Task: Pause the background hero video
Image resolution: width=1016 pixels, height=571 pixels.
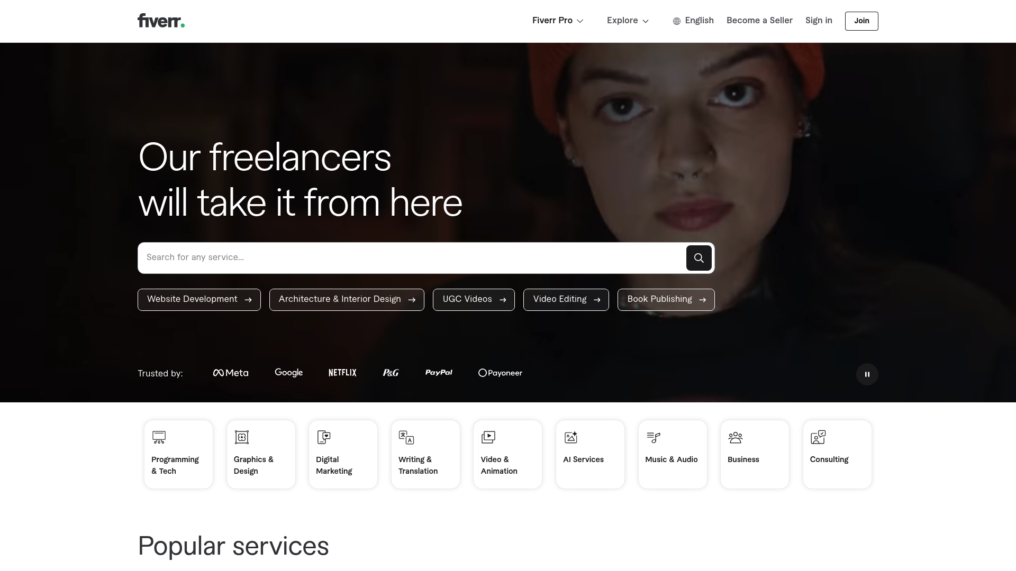Action: 867,374
